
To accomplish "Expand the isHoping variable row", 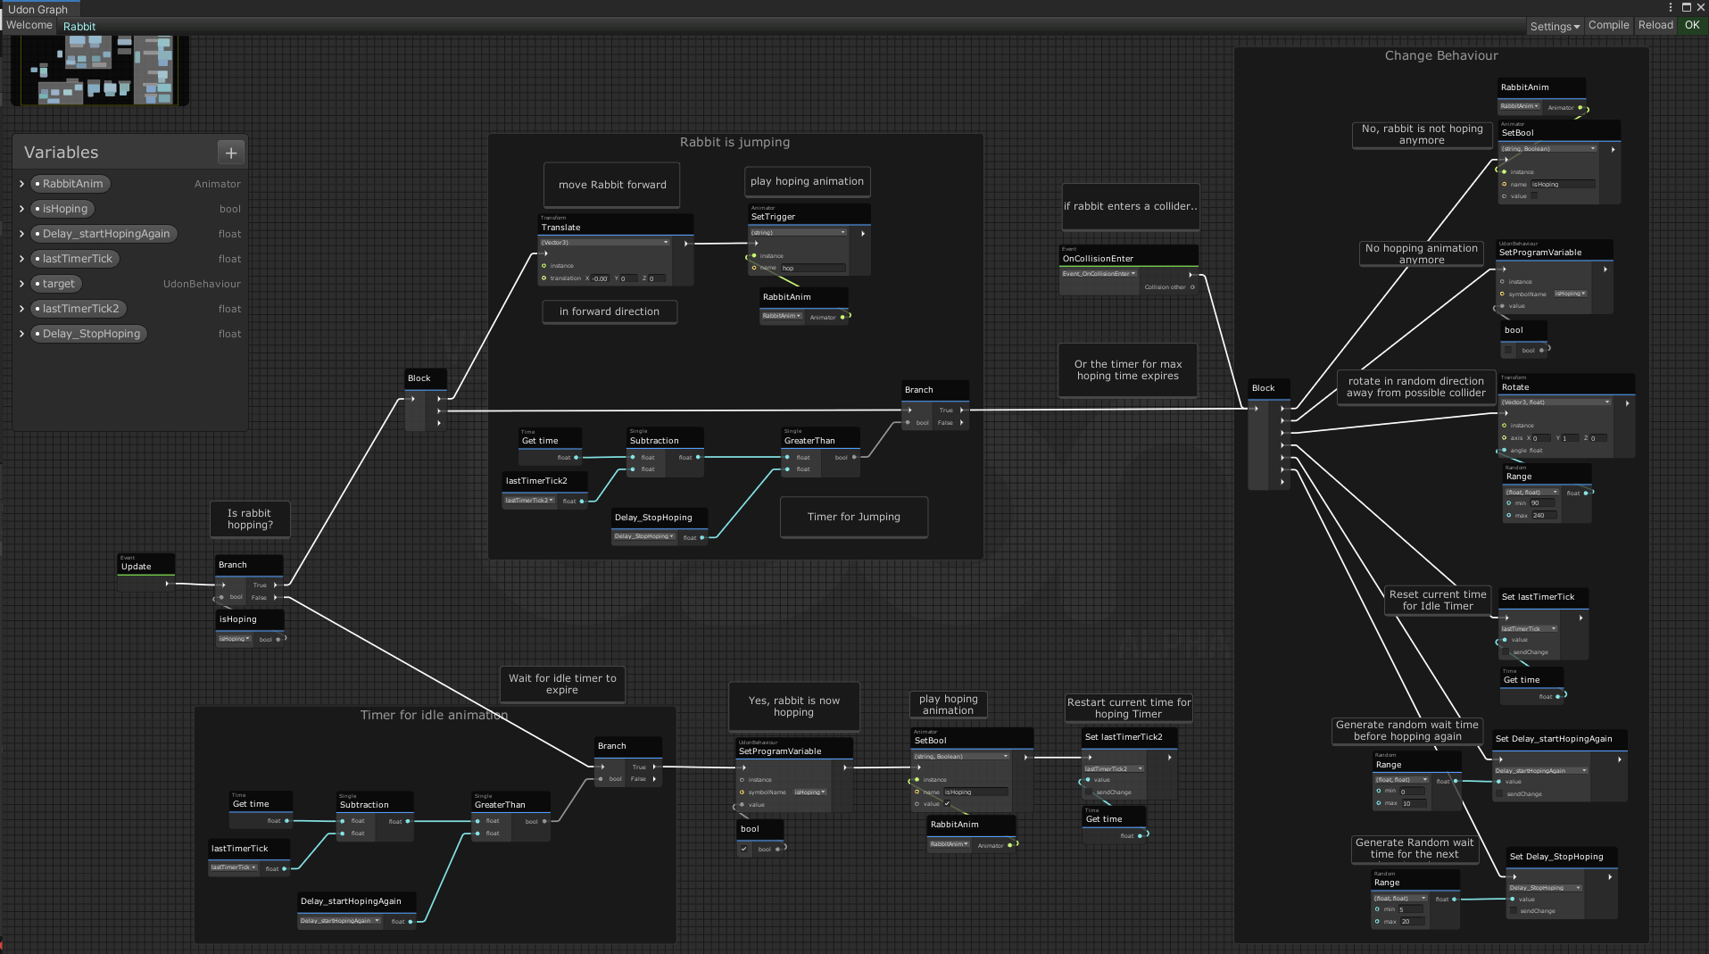I will [21, 209].
